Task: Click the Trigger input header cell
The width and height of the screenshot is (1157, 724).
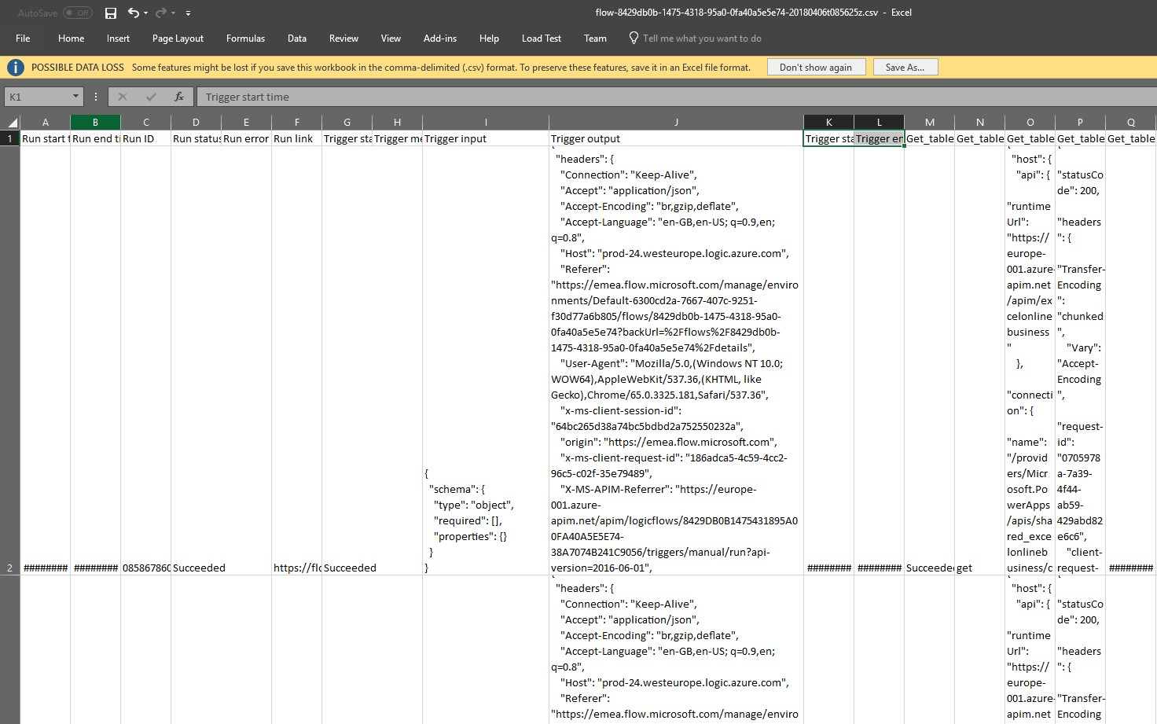Action: click(486, 138)
